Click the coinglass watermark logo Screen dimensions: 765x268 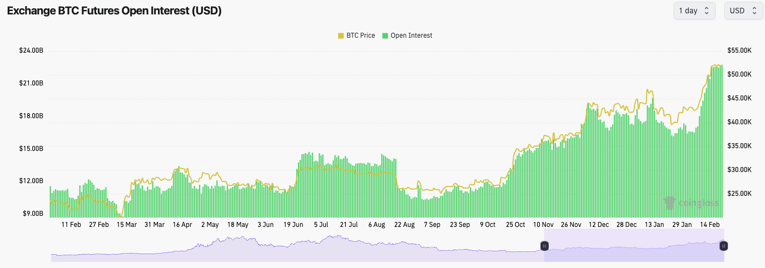point(691,204)
